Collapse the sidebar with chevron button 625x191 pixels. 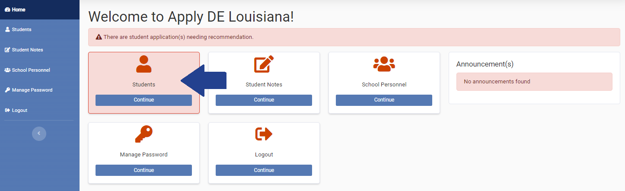39,134
